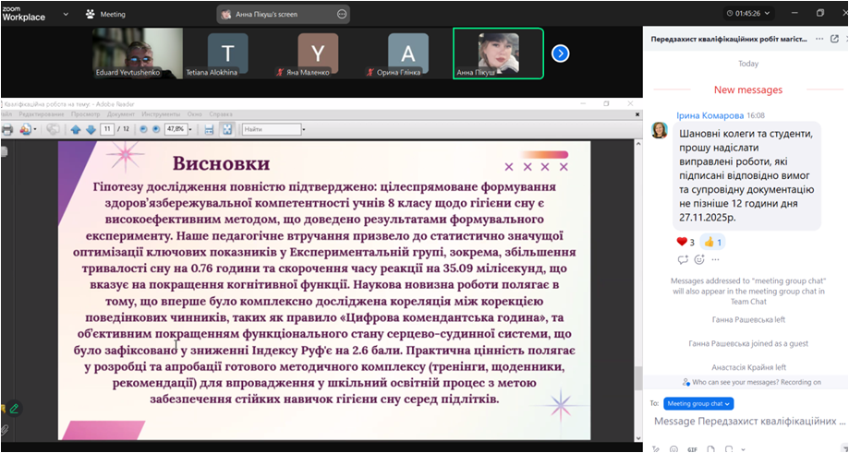This screenshot has height=453, width=849.
Task: Click Ірина Комарова's avatar in chat
Action: point(660,130)
